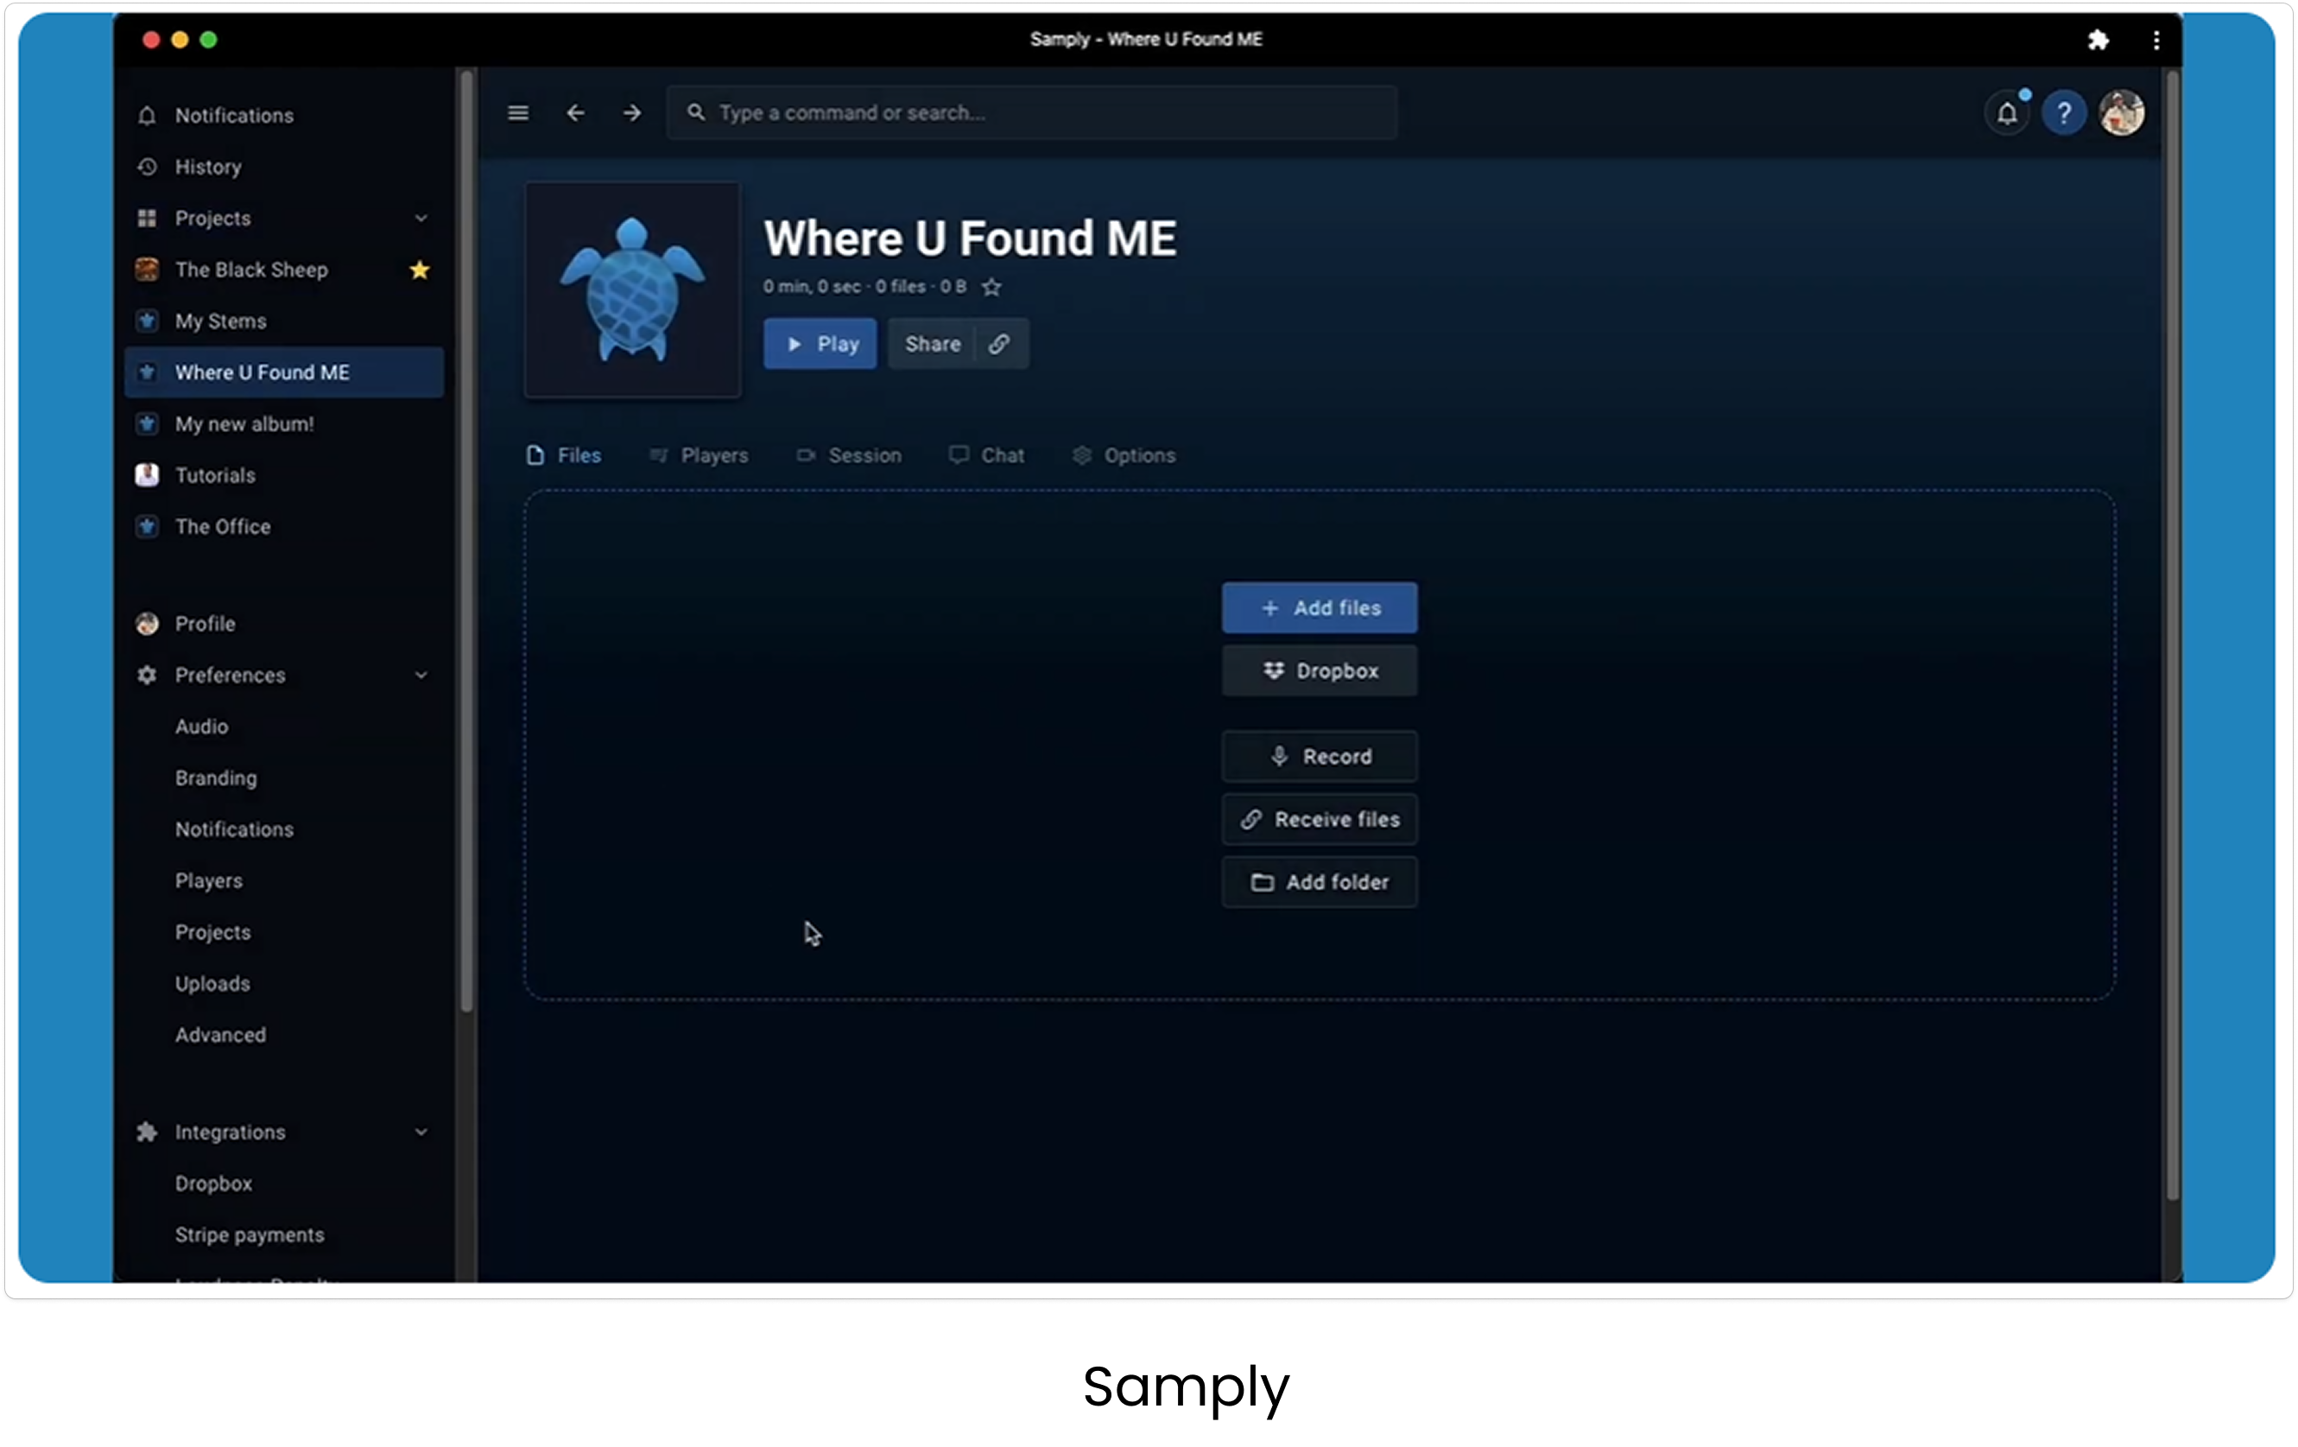The width and height of the screenshot is (2298, 1447).
Task: Click the Profile avatar icon in the sidebar
Action: pyautogui.click(x=147, y=623)
